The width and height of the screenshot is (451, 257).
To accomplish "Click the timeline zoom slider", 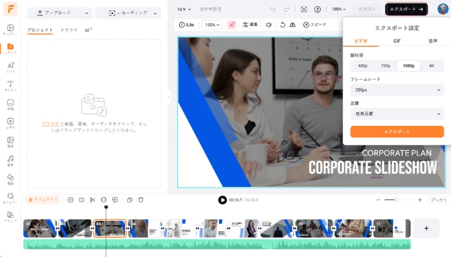I will point(399,200).
